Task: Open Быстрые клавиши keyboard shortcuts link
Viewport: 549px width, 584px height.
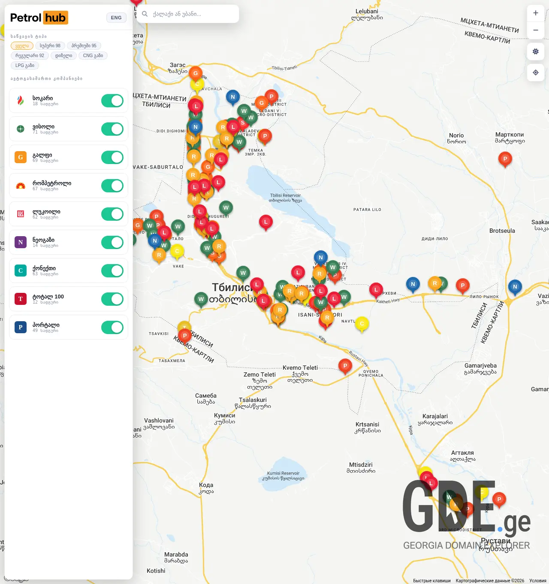Action: (432, 581)
